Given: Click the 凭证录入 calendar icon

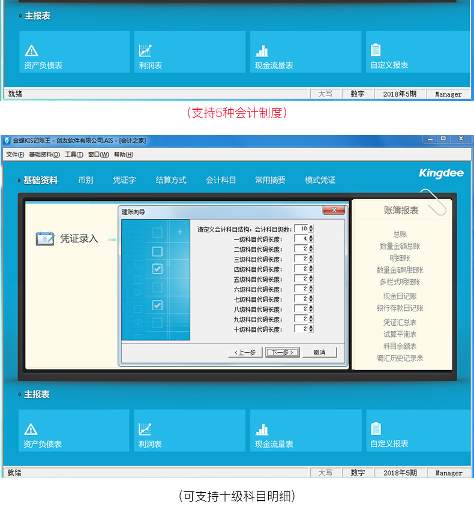Looking at the screenshot, I should [45, 239].
